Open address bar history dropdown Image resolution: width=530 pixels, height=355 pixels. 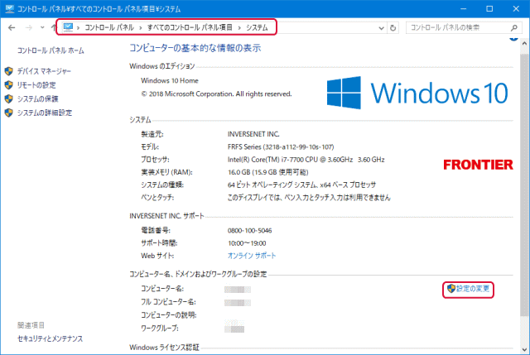pyautogui.click(x=381, y=28)
